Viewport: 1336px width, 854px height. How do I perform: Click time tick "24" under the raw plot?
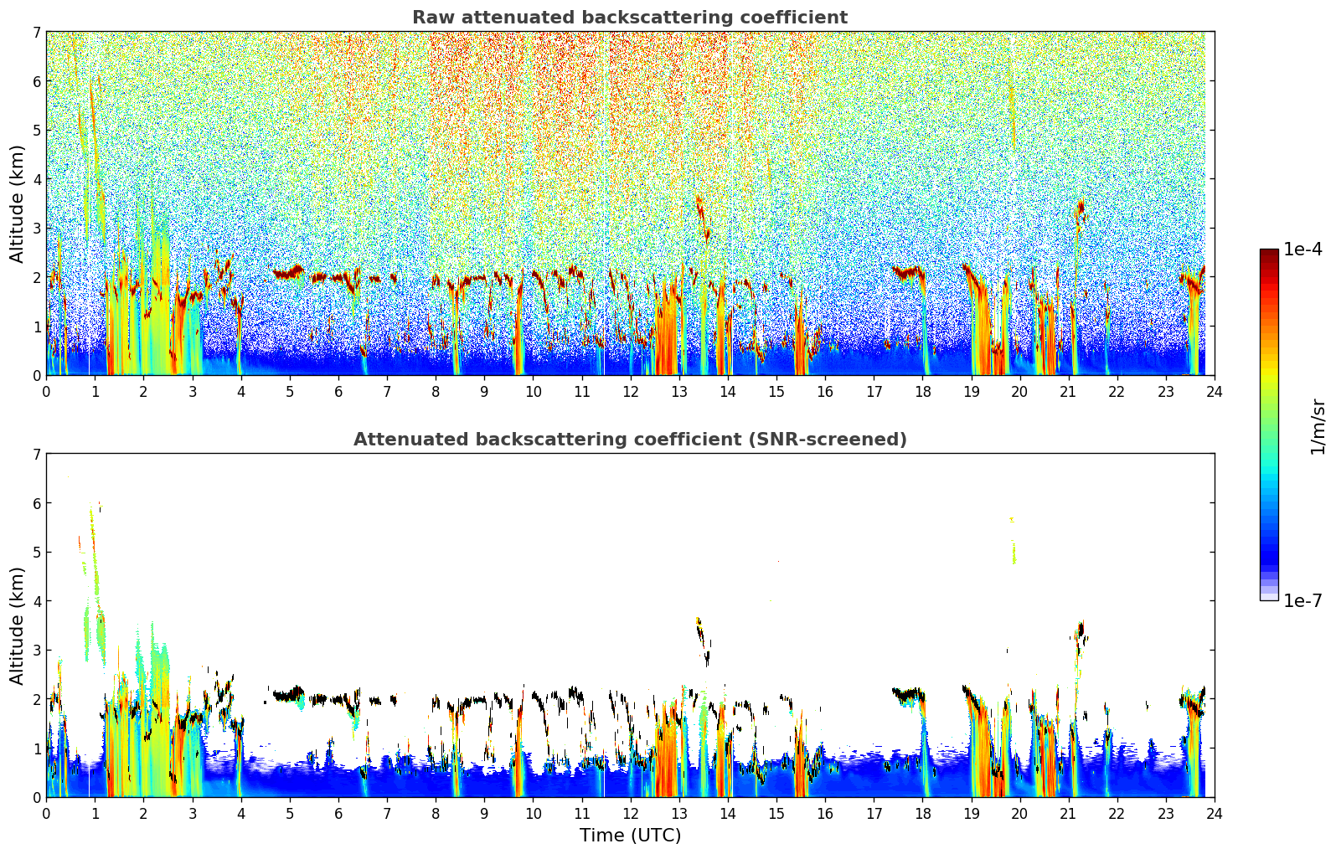coord(1215,391)
